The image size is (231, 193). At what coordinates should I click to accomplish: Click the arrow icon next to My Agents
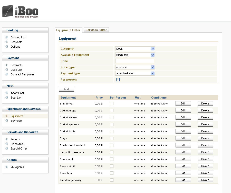pos(7,167)
